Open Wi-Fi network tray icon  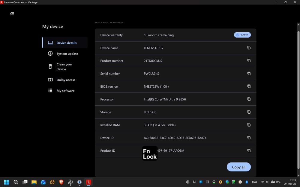pos(262,182)
